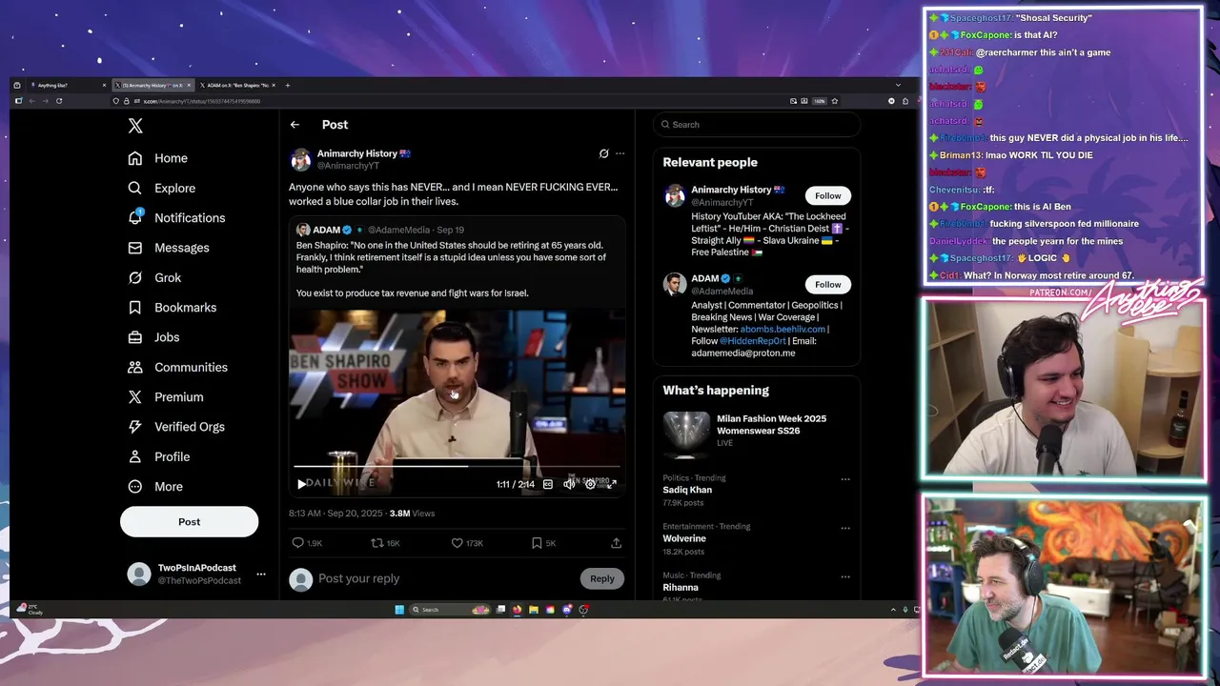The width and height of the screenshot is (1220, 686).
Task: Click the browser address bar URL
Action: click(200, 101)
